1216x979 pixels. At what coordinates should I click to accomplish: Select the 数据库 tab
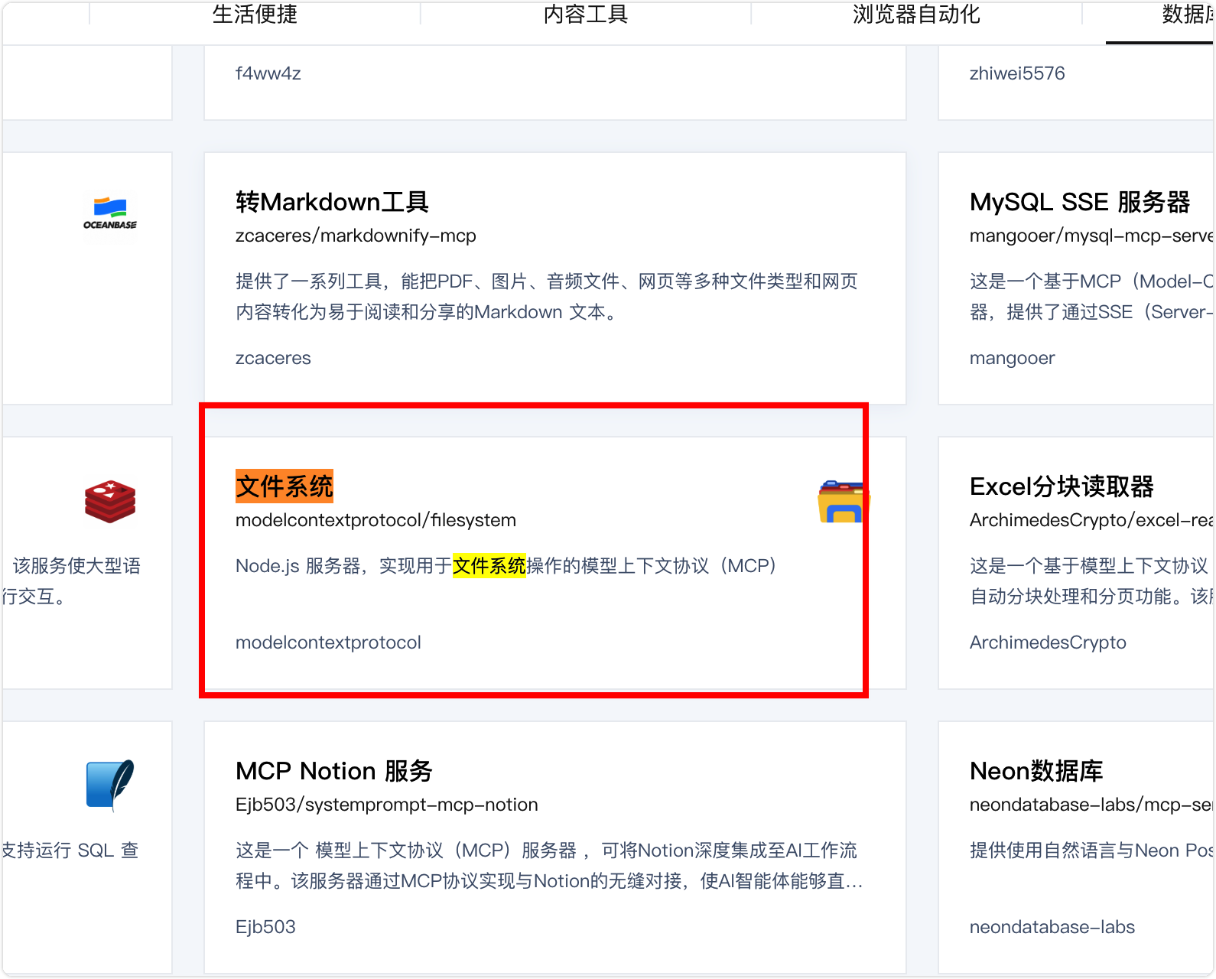(x=1188, y=14)
